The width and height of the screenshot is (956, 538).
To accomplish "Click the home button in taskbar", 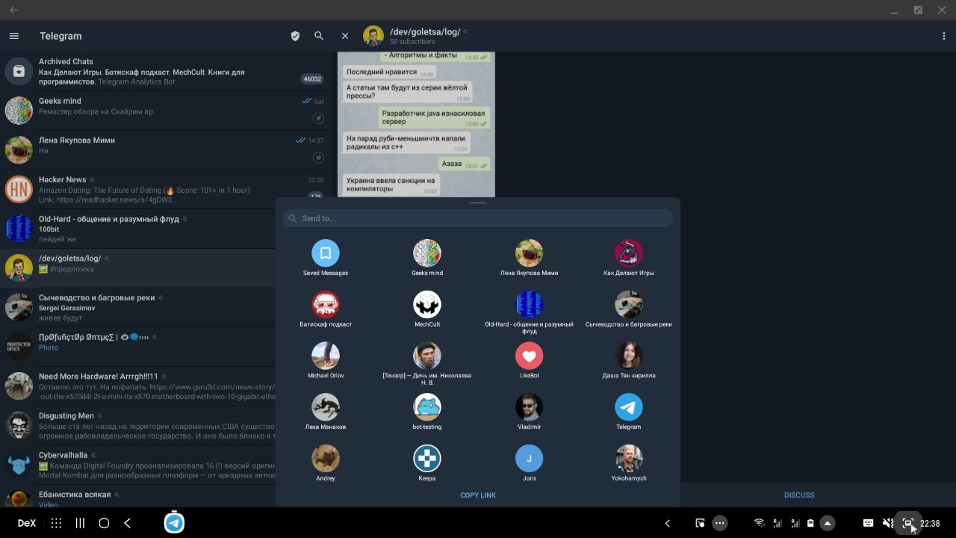I will point(104,523).
